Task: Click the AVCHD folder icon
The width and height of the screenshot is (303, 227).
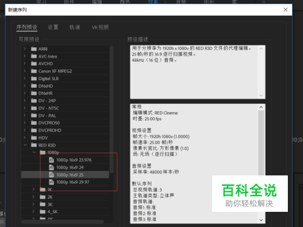Action: click(34, 64)
